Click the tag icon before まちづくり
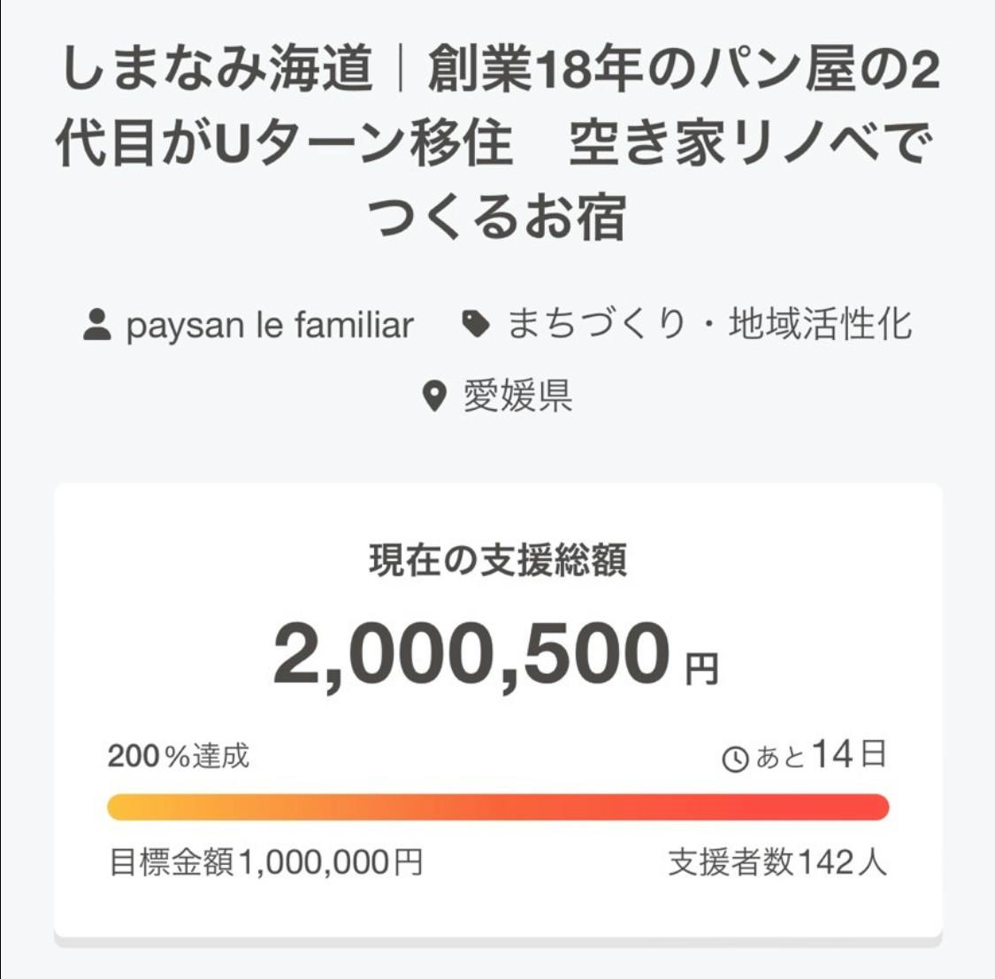Viewport: 995px width, 979px height. (x=477, y=325)
